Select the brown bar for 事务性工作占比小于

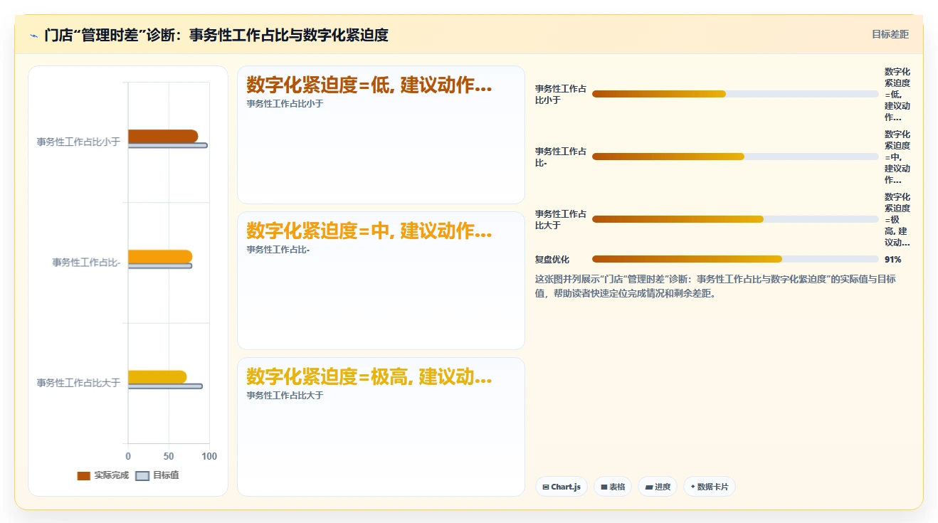(163, 136)
